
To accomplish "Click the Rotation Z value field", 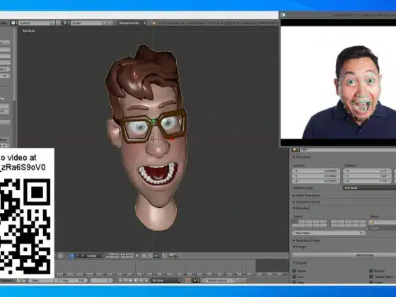I will (x=368, y=181).
